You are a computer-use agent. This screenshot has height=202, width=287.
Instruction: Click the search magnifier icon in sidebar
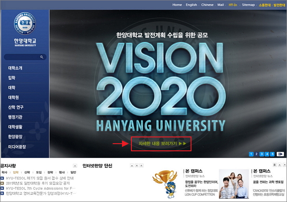42,57
